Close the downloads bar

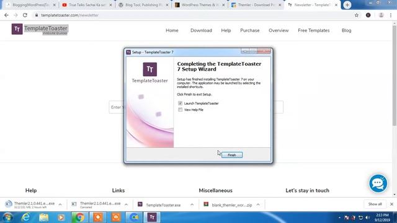tap(391, 204)
